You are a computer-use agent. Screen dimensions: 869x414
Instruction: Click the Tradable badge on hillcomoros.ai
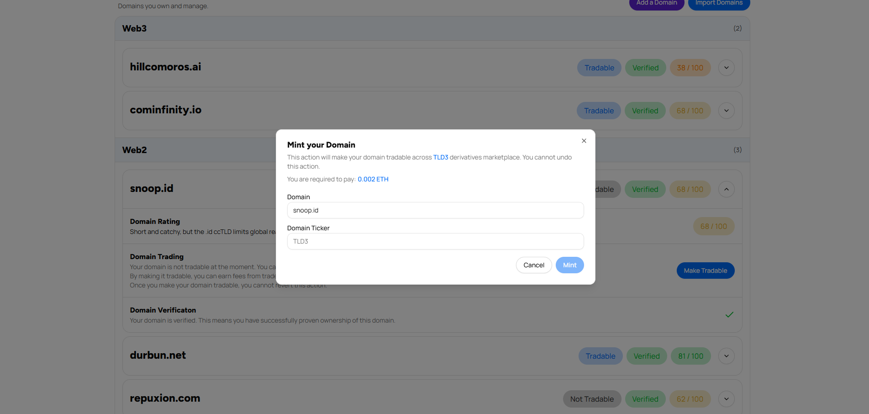(599, 68)
